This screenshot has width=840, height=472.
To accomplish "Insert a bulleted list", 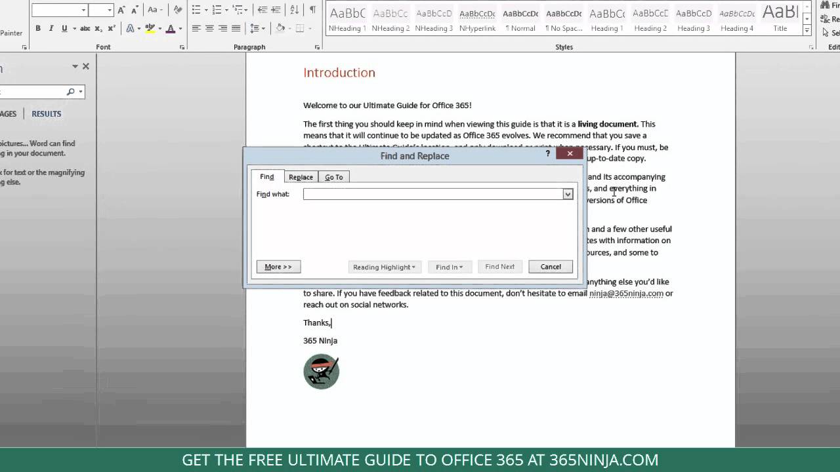I will [196, 10].
